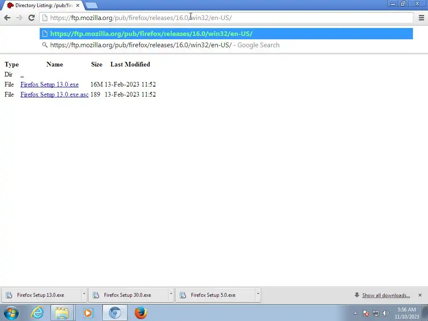
Task: Switch to Chromium in the taskbar
Action: [x=115, y=313]
